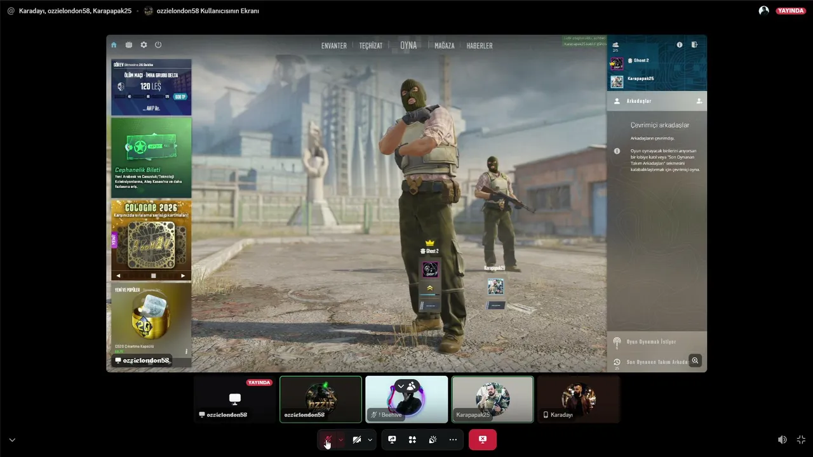813x457 pixels.
Task: Select the OYNA tab
Action: (x=408, y=46)
